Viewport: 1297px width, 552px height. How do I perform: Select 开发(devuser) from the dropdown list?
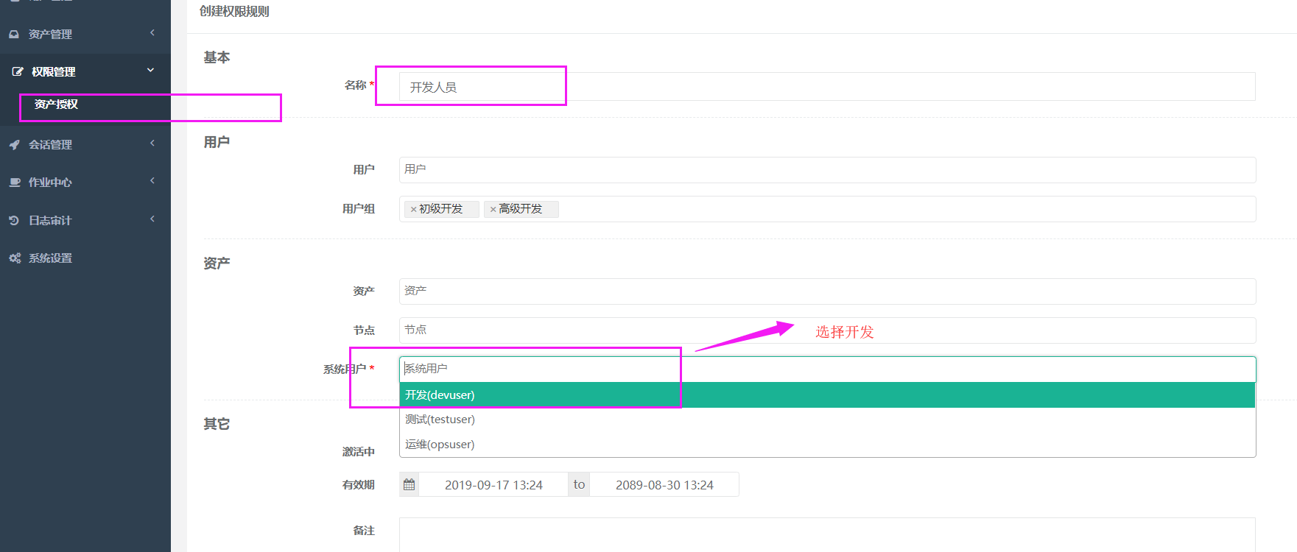(827, 395)
